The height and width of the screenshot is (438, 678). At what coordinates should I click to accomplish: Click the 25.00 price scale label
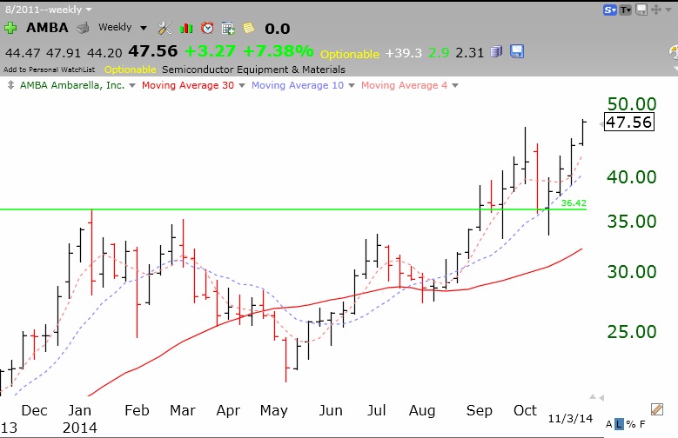[632, 332]
